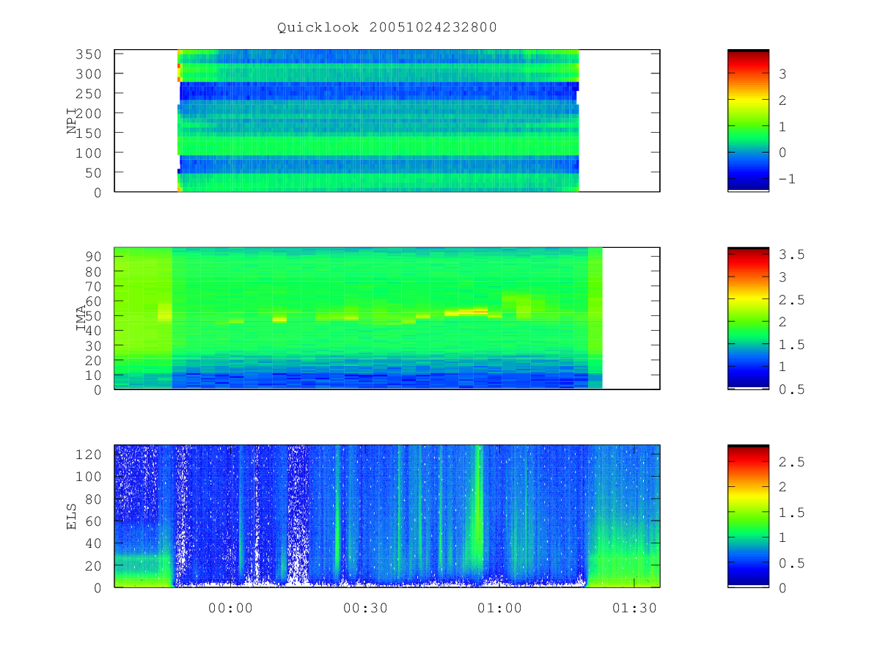Click the 0.5 label on the ELS colorbar

click(x=791, y=563)
